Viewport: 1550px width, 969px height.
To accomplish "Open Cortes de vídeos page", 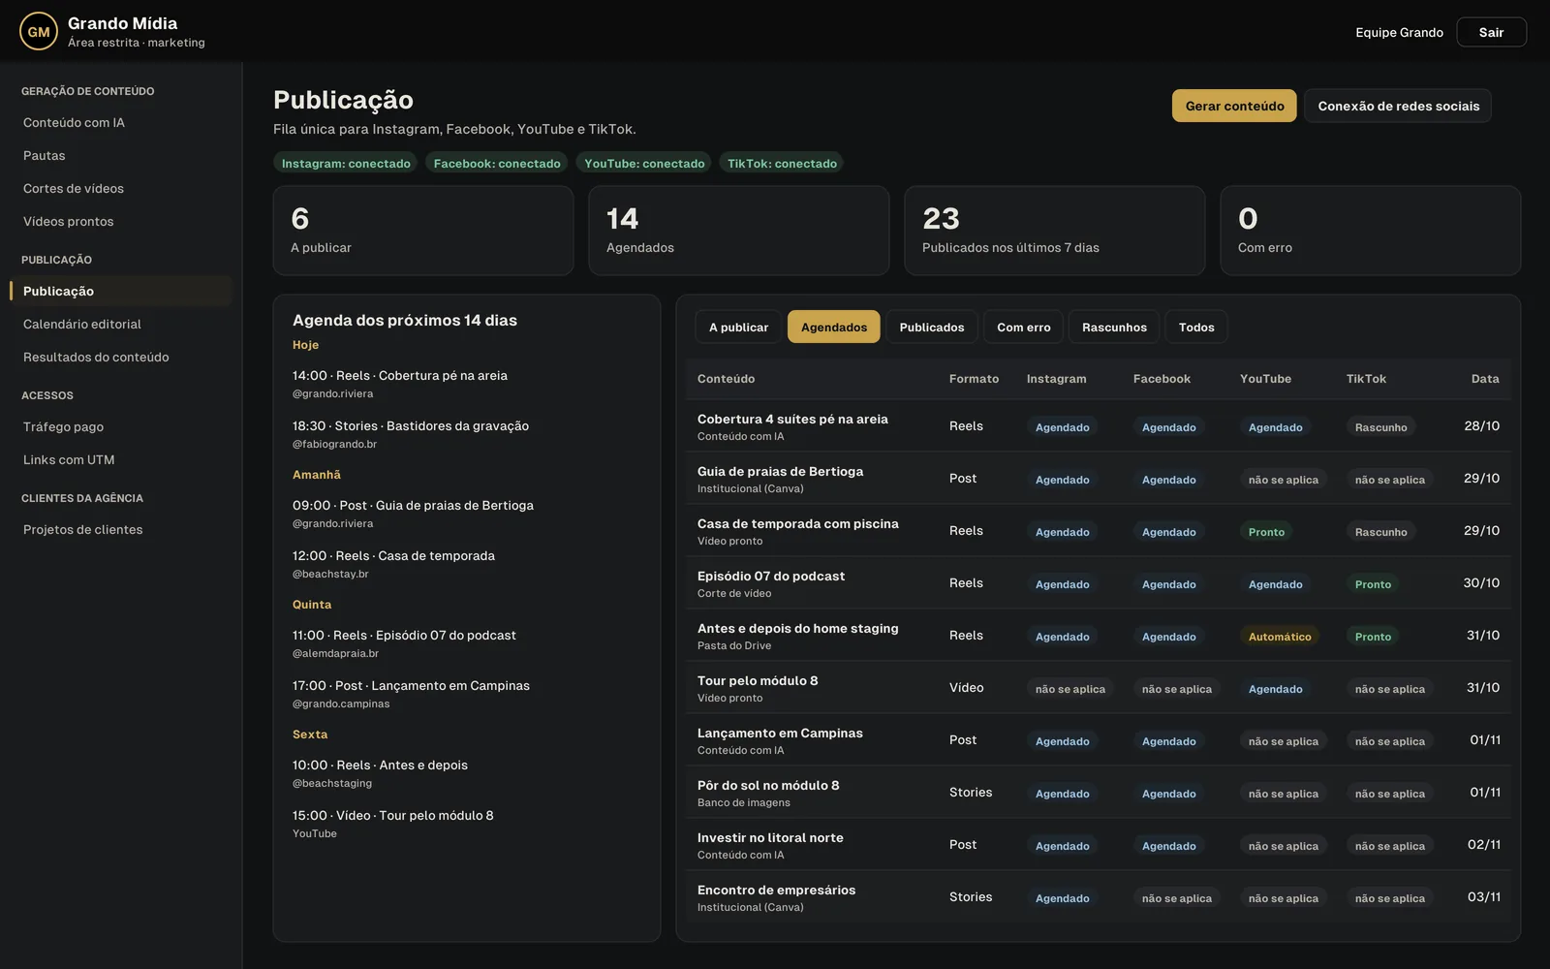I will tap(121, 189).
